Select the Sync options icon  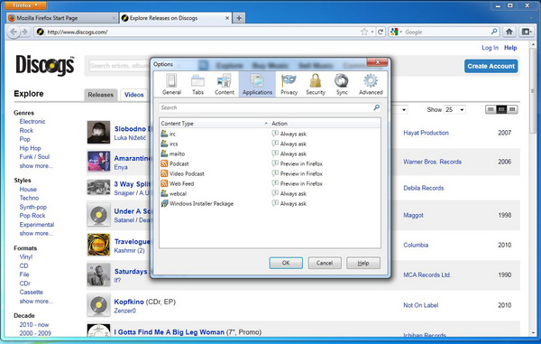pos(342,84)
